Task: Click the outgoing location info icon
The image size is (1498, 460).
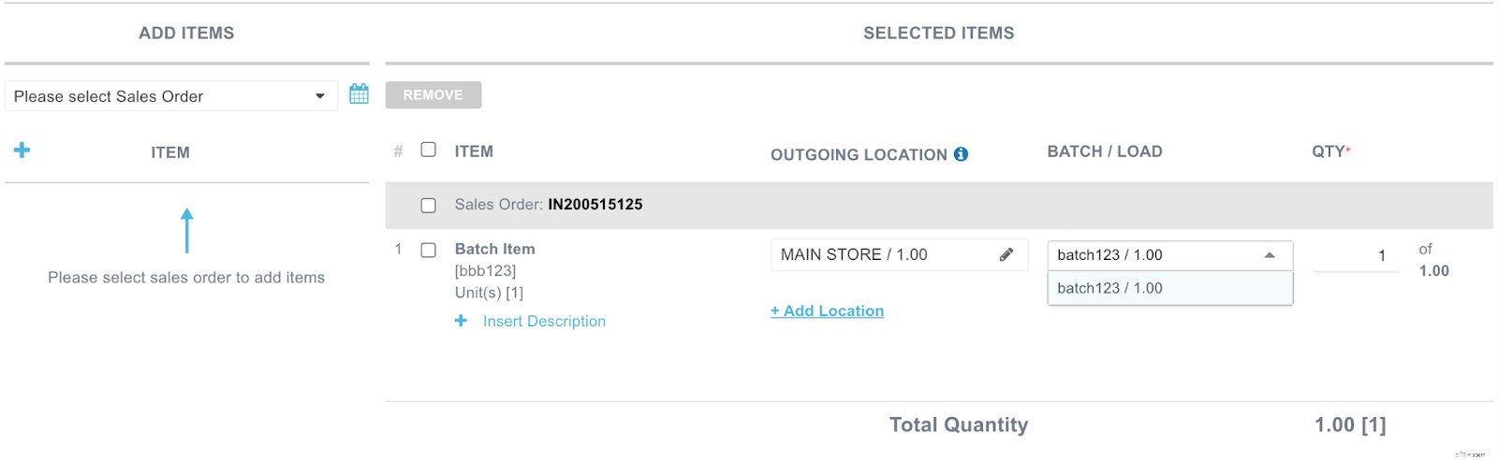Action: coord(961,154)
